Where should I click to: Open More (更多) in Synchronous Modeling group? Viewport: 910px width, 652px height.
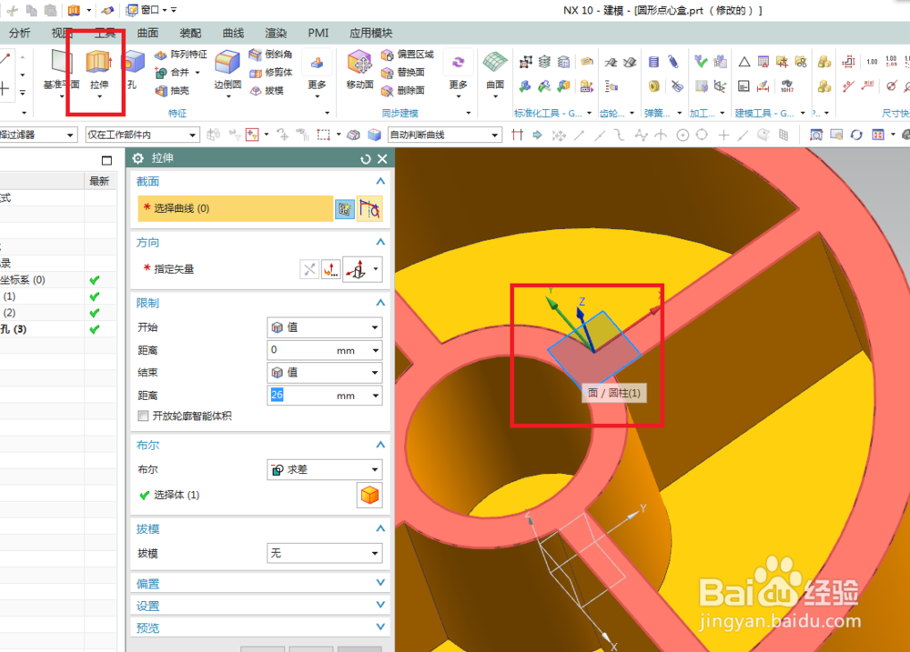[x=458, y=73]
